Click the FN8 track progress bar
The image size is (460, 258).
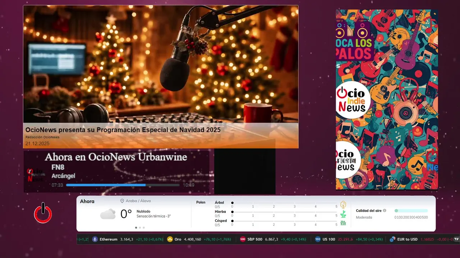coord(123,185)
